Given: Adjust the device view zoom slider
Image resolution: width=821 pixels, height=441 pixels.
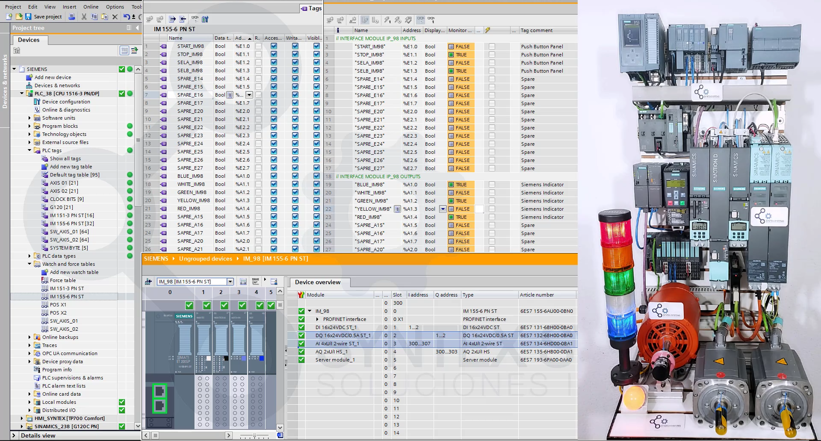Looking at the screenshot, I should click(x=254, y=435).
